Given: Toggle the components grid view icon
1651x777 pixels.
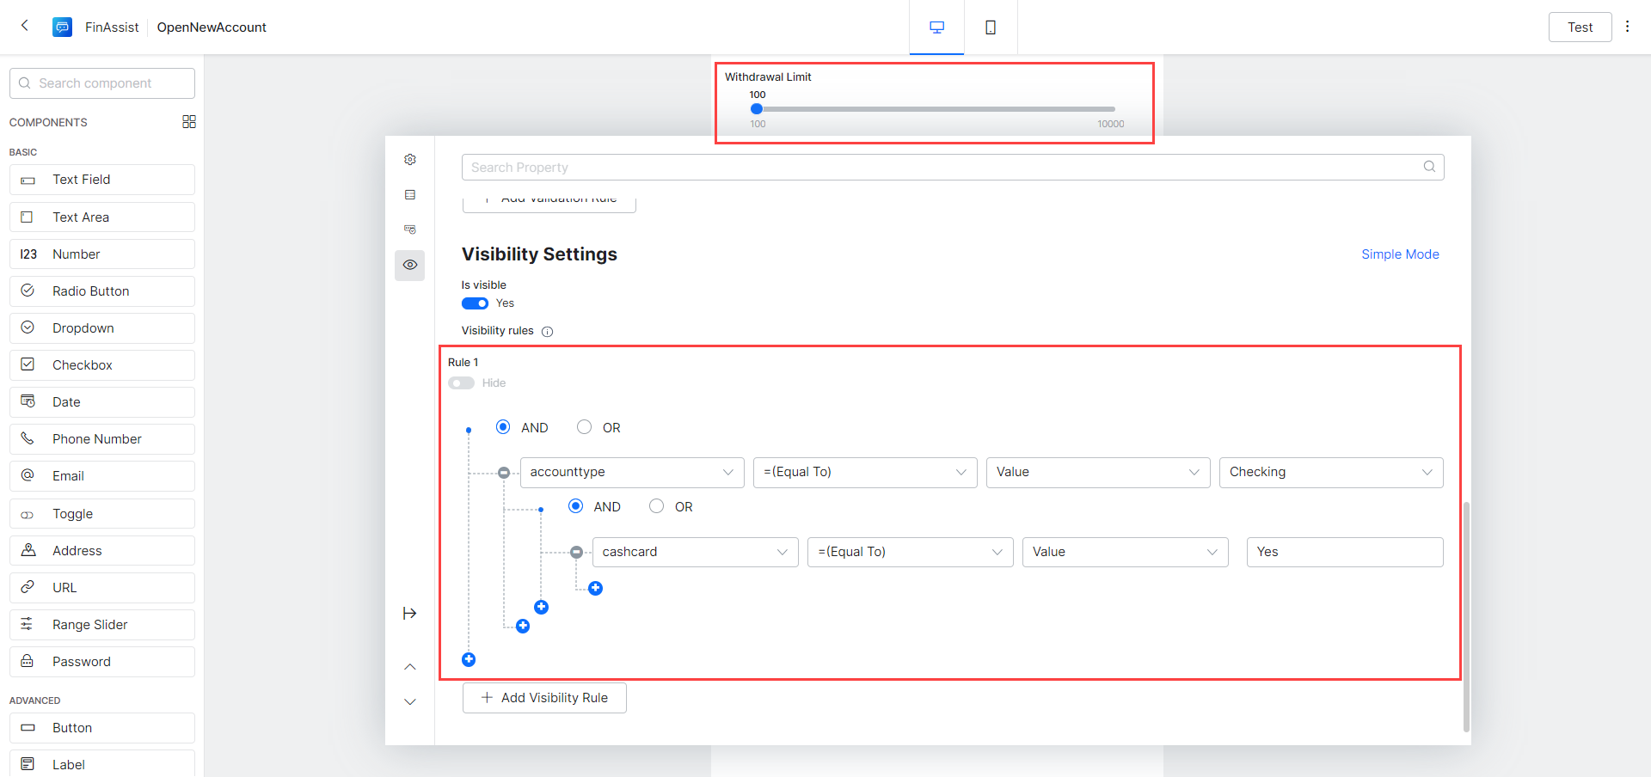Looking at the screenshot, I should tap(189, 122).
